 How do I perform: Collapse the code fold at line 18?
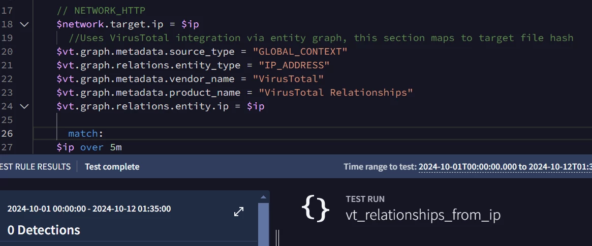[24, 24]
